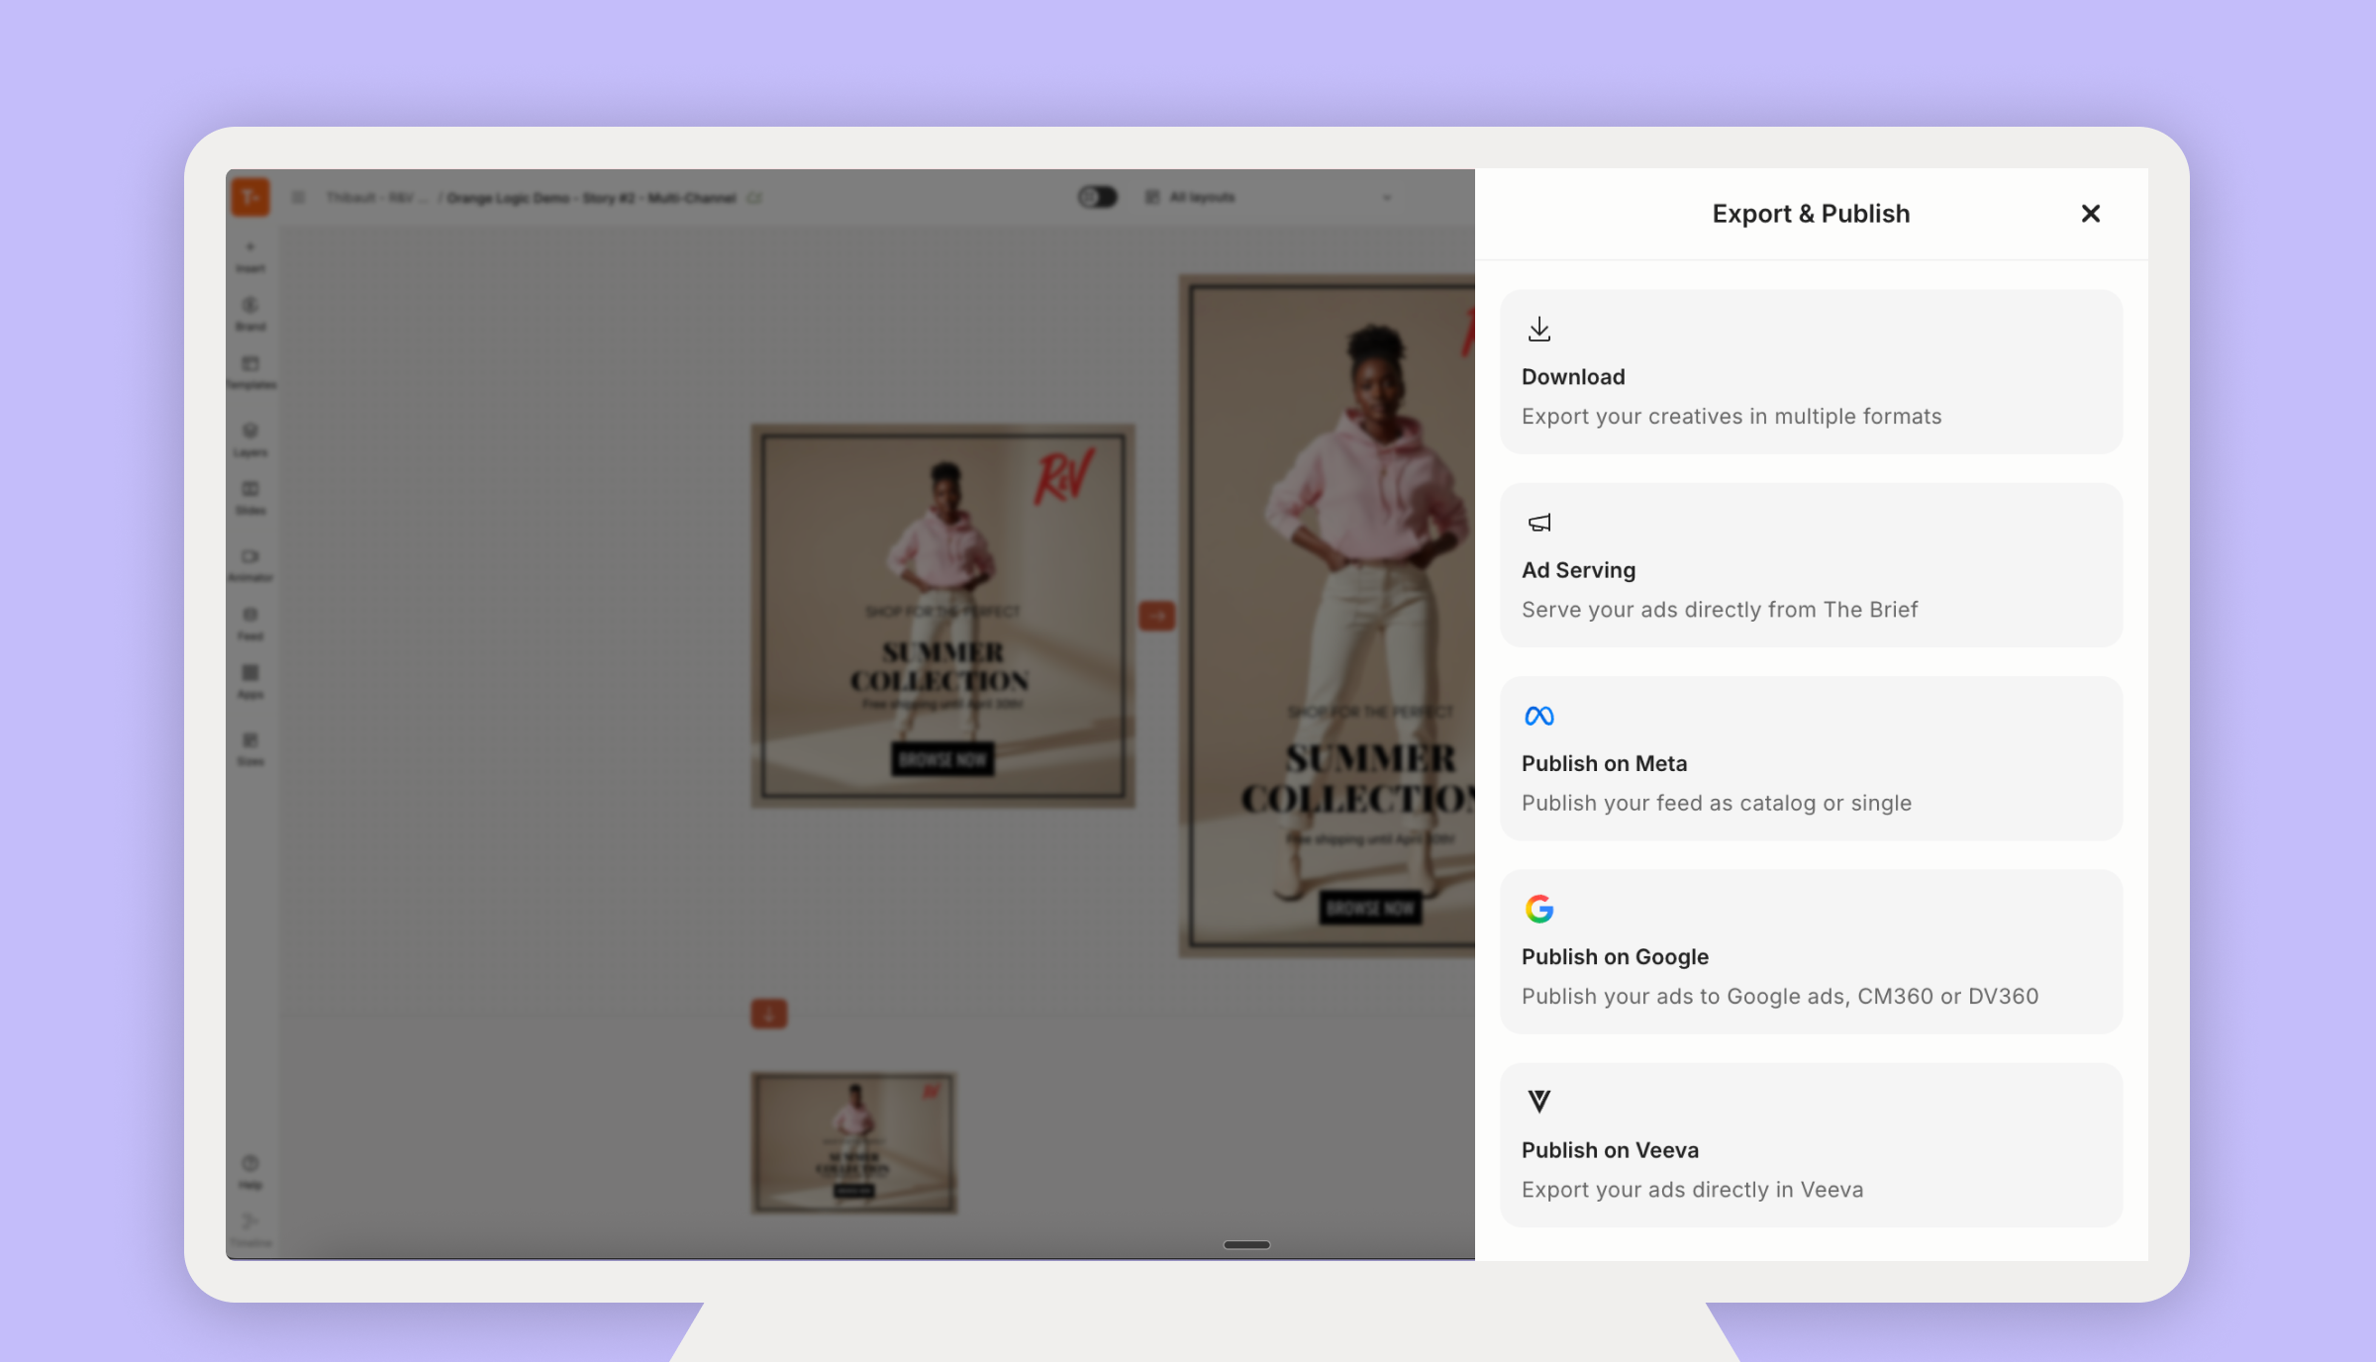Image resolution: width=2376 pixels, height=1362 pixels.
Task: Open the Insert panel in sidebar
Action: pos(250,255)
